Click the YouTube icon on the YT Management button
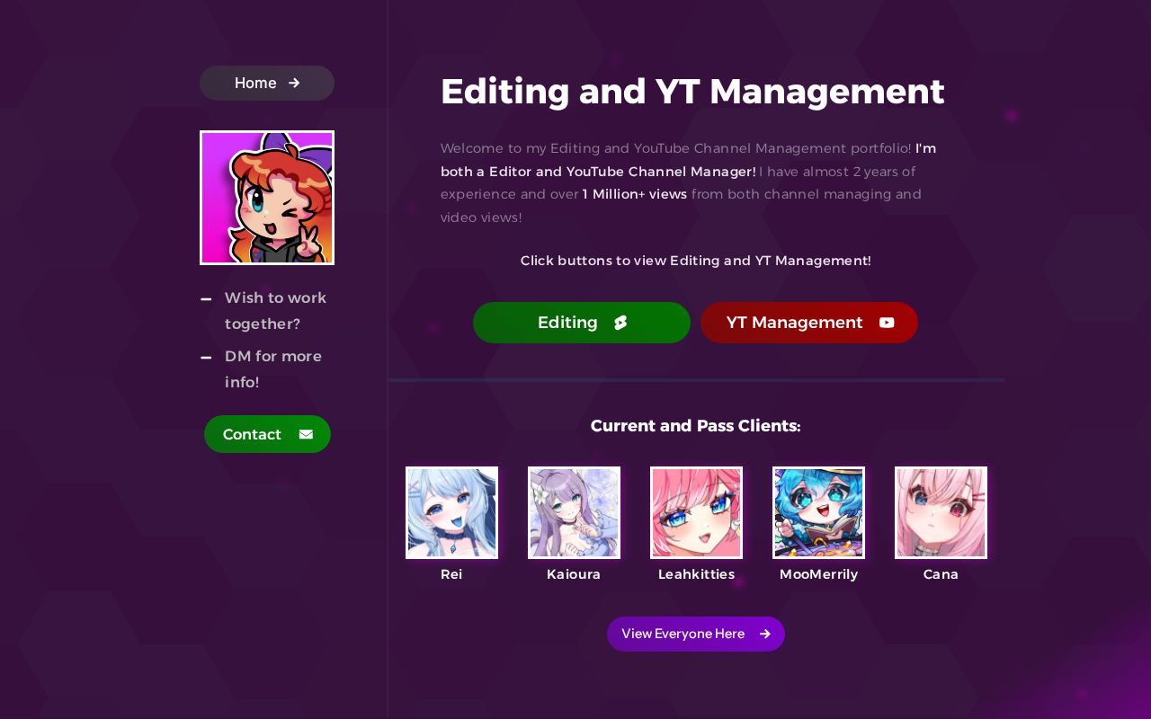Image resolution: width=1151 pixels, height=719 pixels. click(x=887, y=323)
